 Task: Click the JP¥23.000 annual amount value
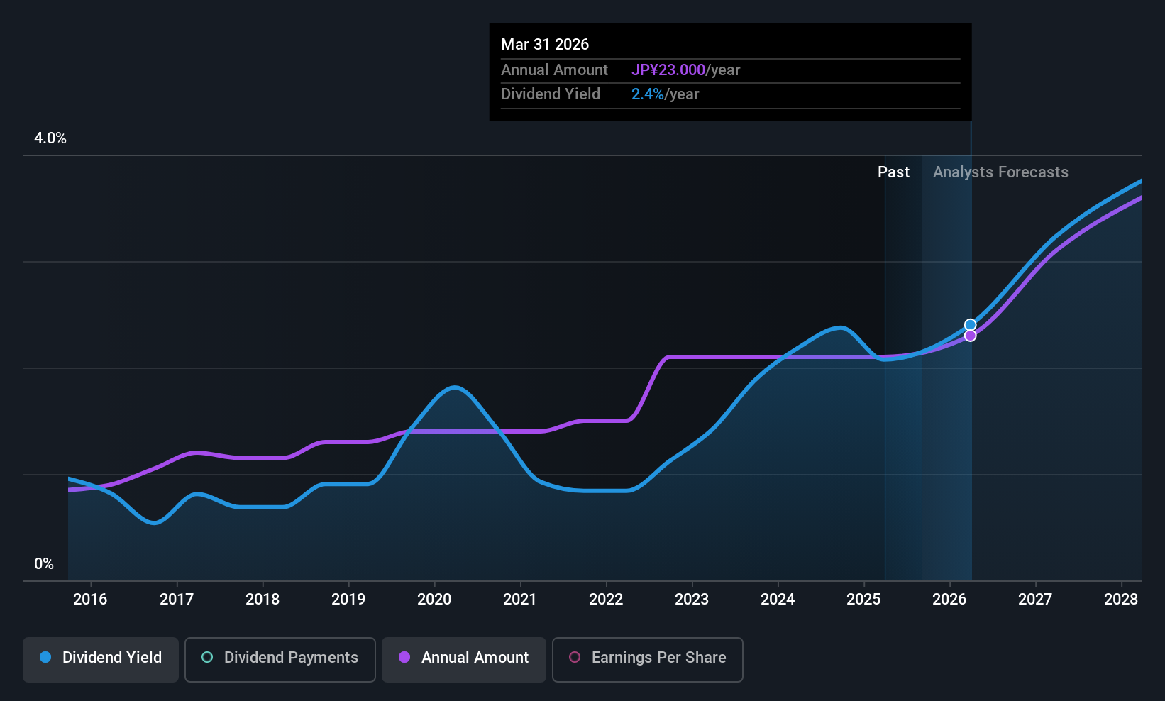click(x=668, y=70)
